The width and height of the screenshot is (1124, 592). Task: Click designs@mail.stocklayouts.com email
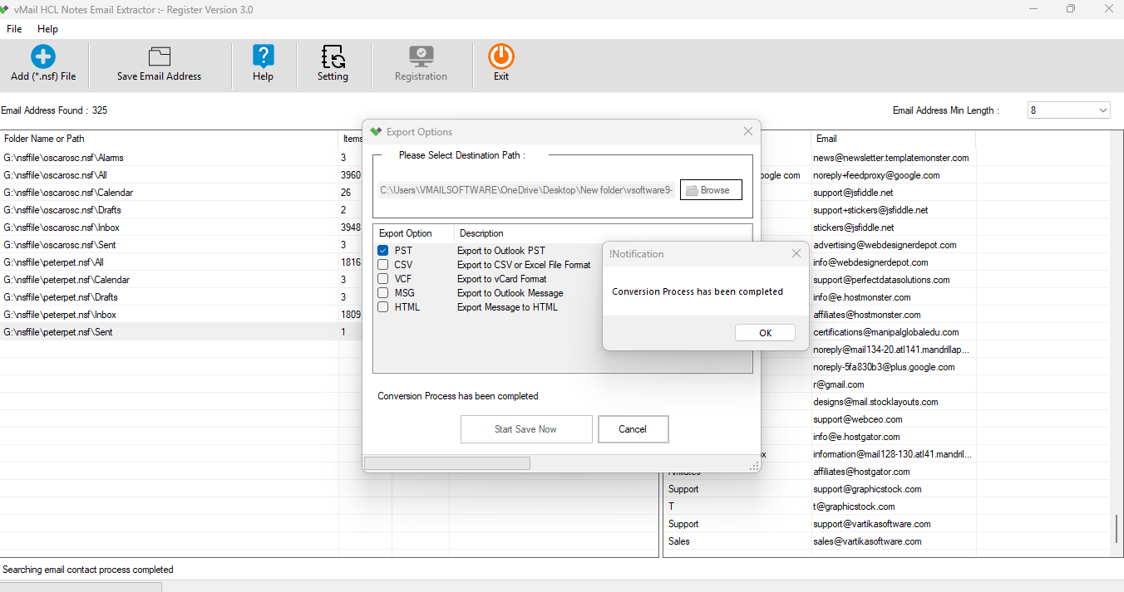tap(875, 402)
